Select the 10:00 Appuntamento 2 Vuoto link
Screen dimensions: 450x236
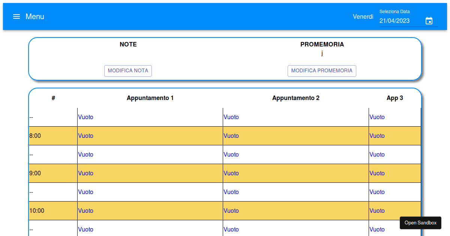(231, 211)
